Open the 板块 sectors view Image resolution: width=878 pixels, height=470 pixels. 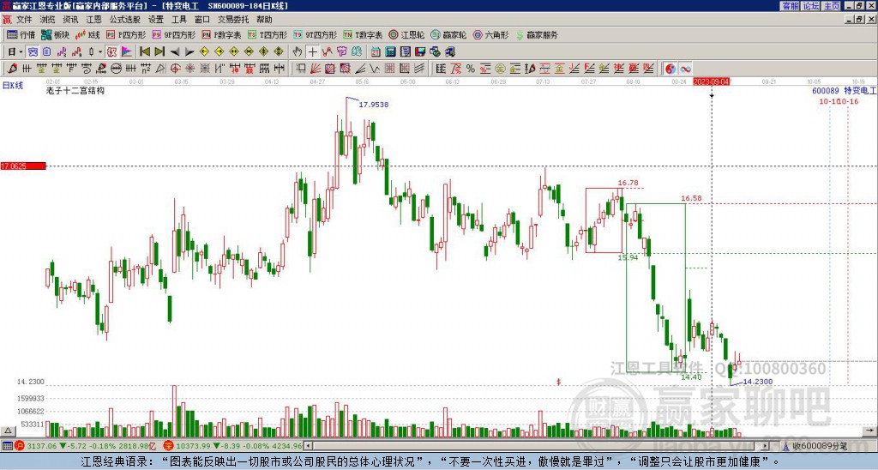point(55,34)
